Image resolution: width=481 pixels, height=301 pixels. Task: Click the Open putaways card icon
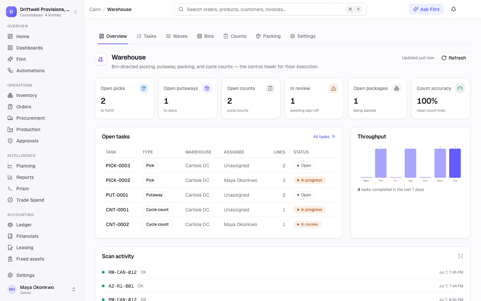207,88
